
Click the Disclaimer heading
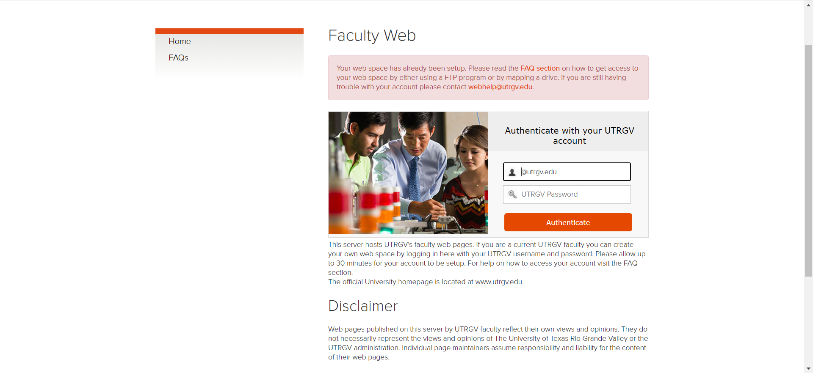tap(363, 306)
